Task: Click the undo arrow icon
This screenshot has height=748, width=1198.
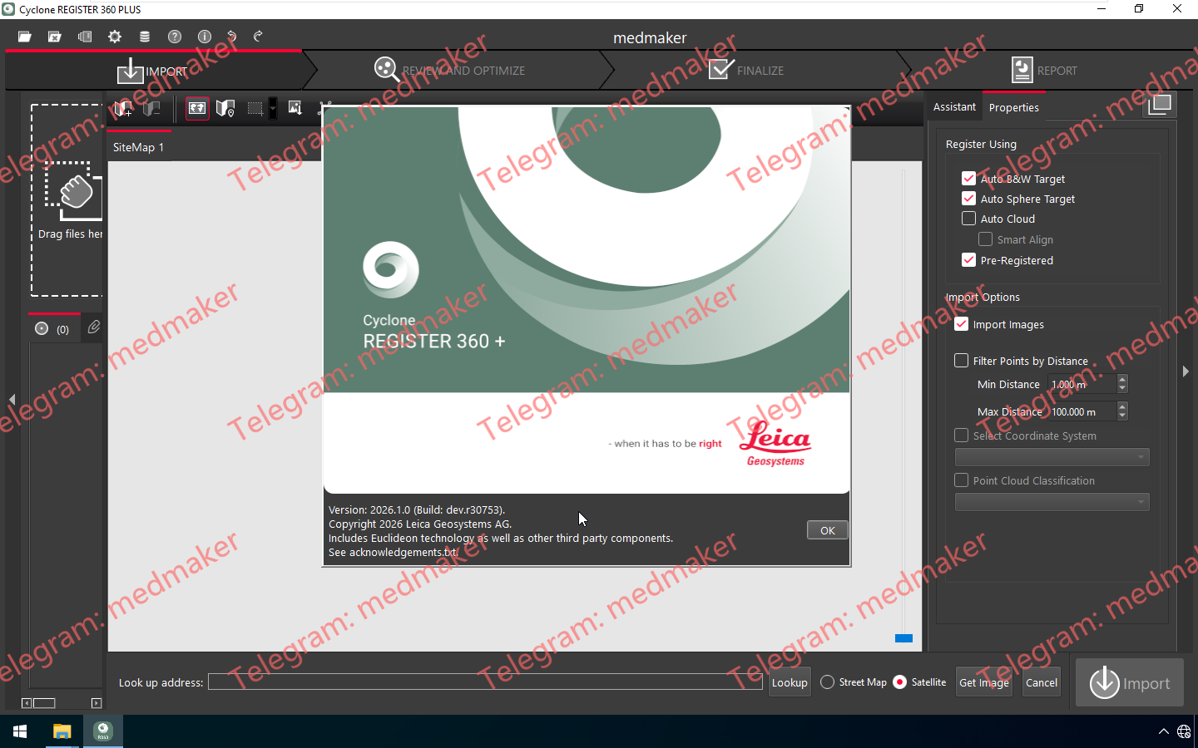Action: tap(232, 37)
